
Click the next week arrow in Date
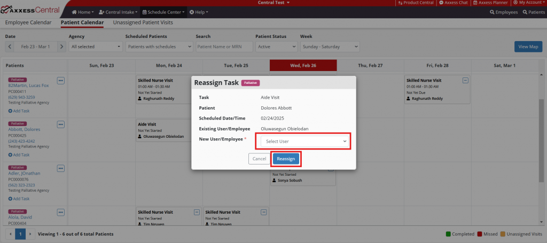click(x=62, y=46)
